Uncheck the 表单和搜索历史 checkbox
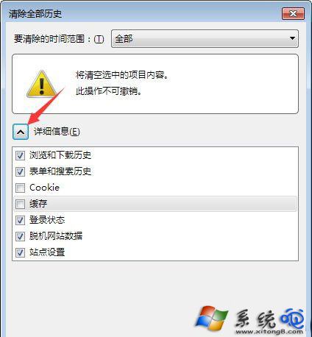Screen dimensions: 312x337 click(20, 171)
